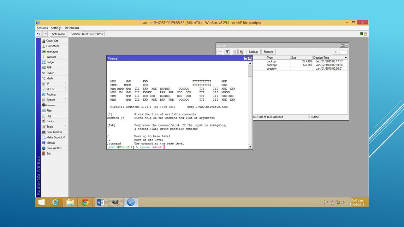The width and height of the screenshot is (404, 227).
Task: Click the Session address field
Action: [93, 34]
